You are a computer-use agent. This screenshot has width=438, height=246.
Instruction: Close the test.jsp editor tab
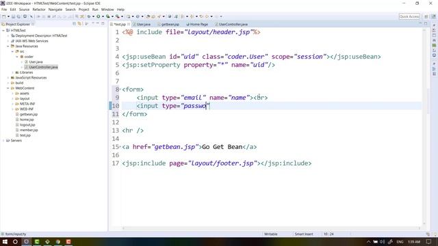click(x=129, y=25)
